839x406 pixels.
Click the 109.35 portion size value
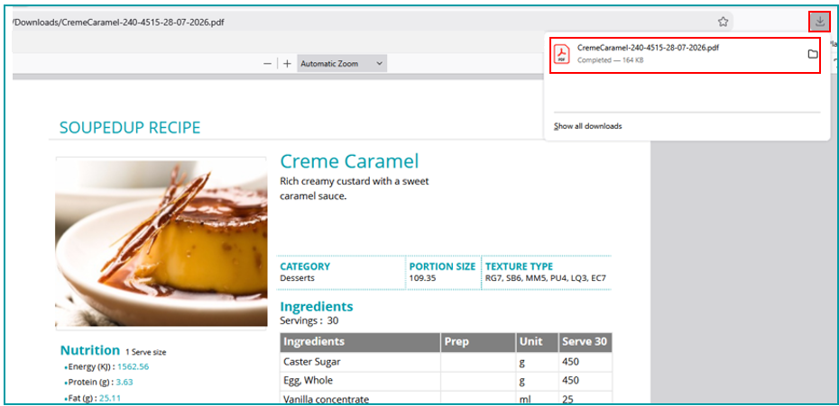(x=422, y=278)
